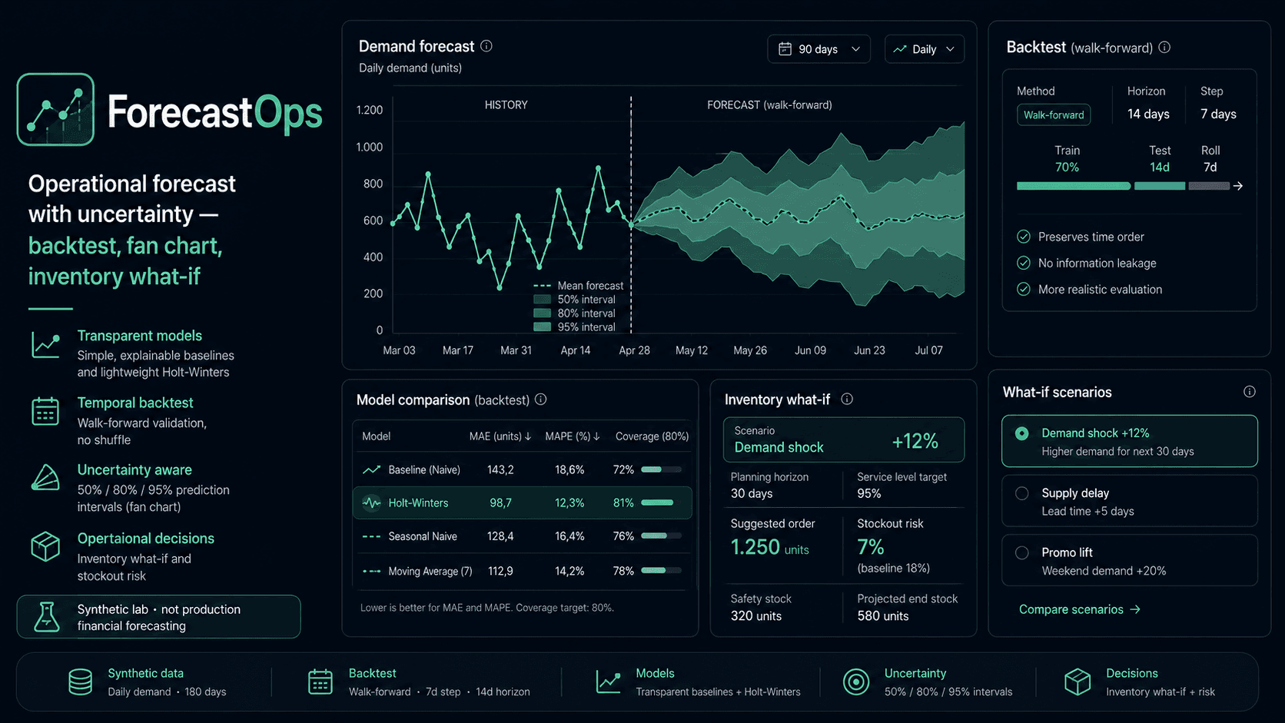Viewport: 1285px width, 723px height.
Task: Click the footer Backtest calendar icon
Action: [x=320, y=682]
